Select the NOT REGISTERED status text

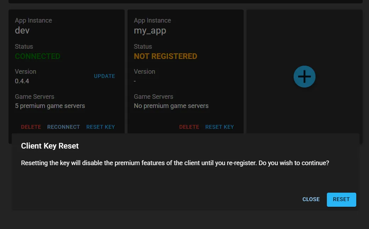pos(165,56)
